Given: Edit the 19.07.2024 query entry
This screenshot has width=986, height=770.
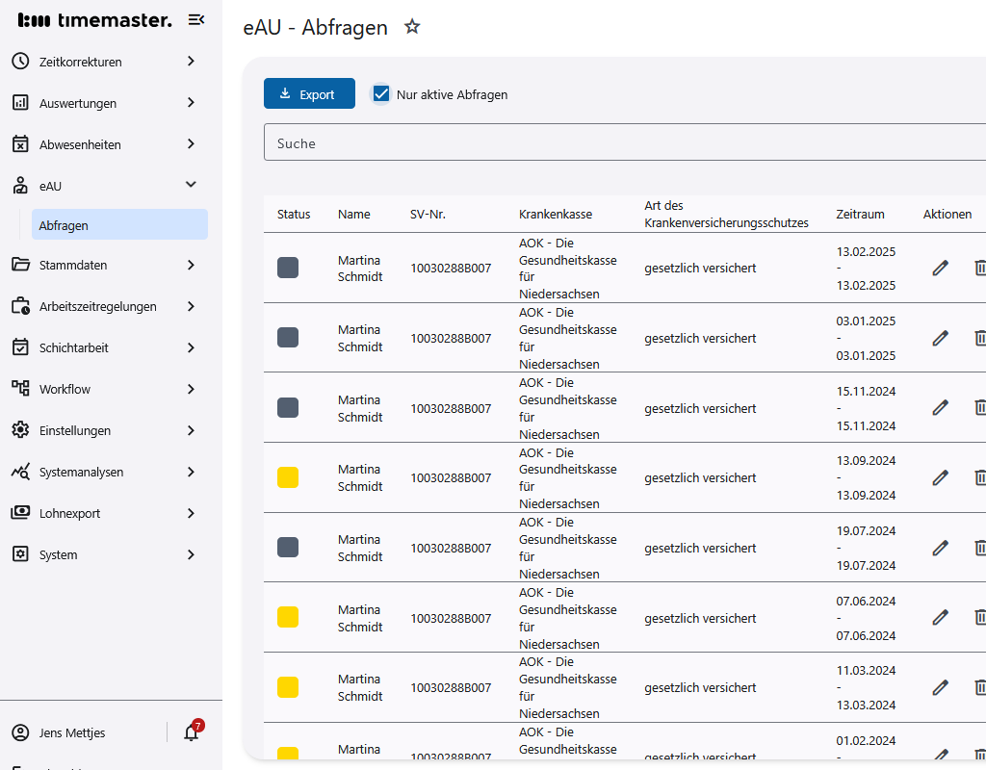Looking at the screenshot, I should [x=940, y=548].
